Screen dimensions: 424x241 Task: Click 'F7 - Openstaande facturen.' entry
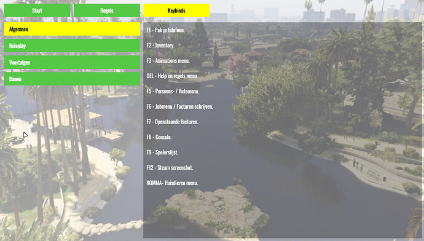[x=172, y=122]
